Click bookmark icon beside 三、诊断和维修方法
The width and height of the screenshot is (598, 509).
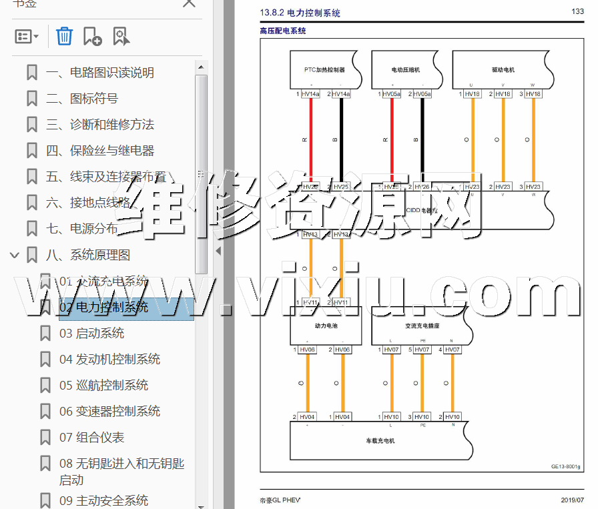point(31,125)
